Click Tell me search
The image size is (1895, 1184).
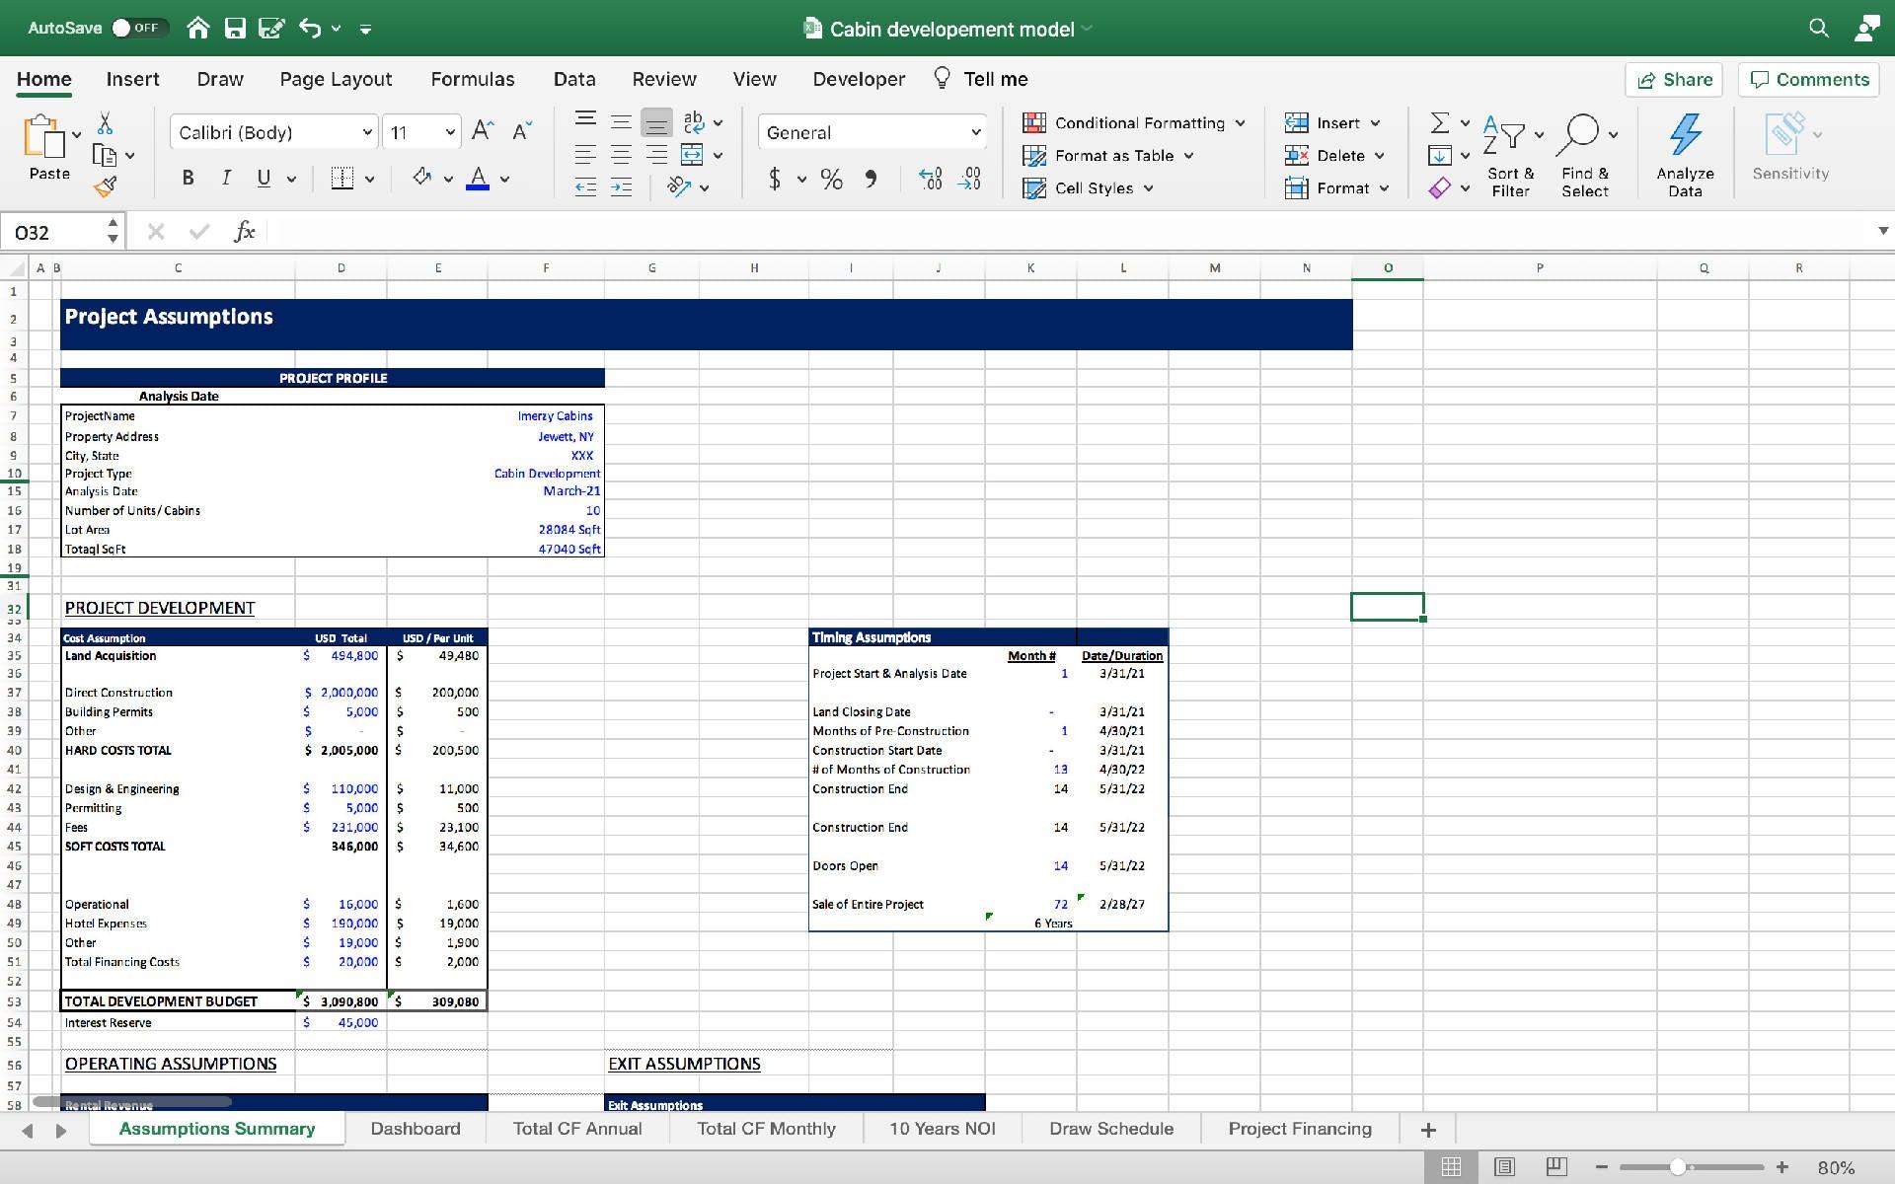pos(981,79)
